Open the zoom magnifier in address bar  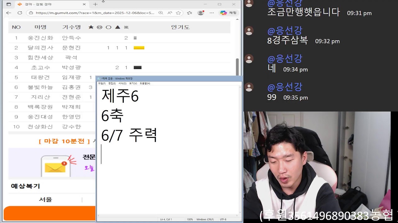161,13
